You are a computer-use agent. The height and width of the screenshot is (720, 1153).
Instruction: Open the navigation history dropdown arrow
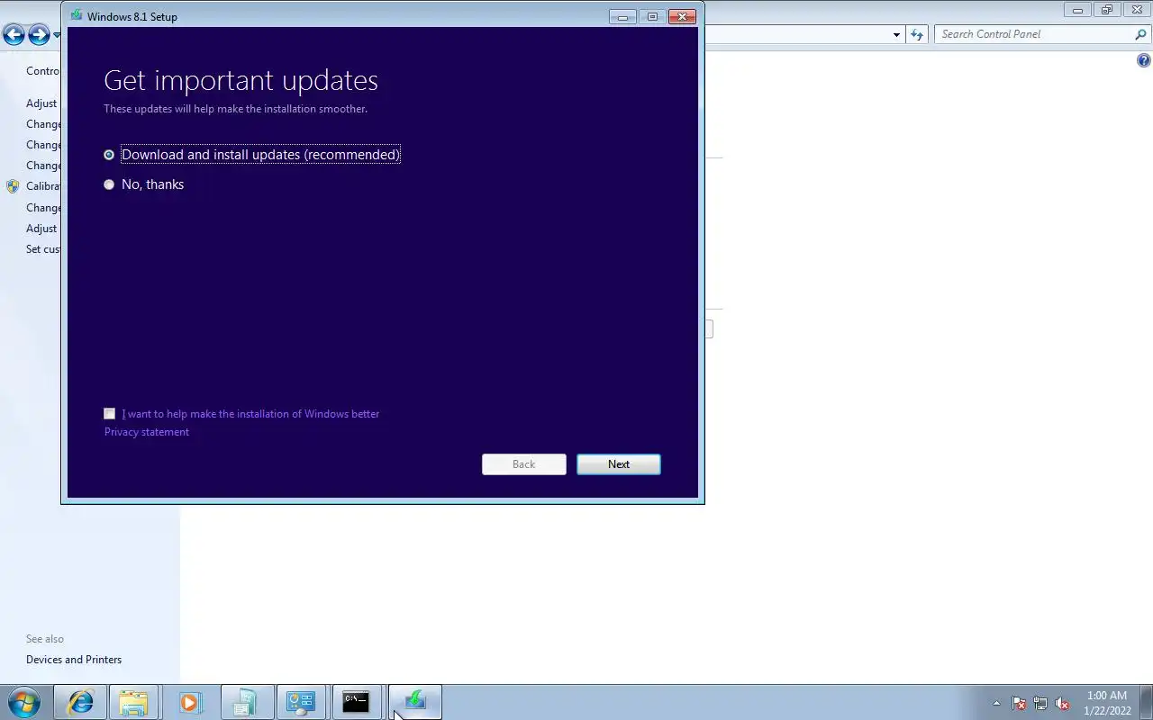pyautogui.click(x=57, y=35)
